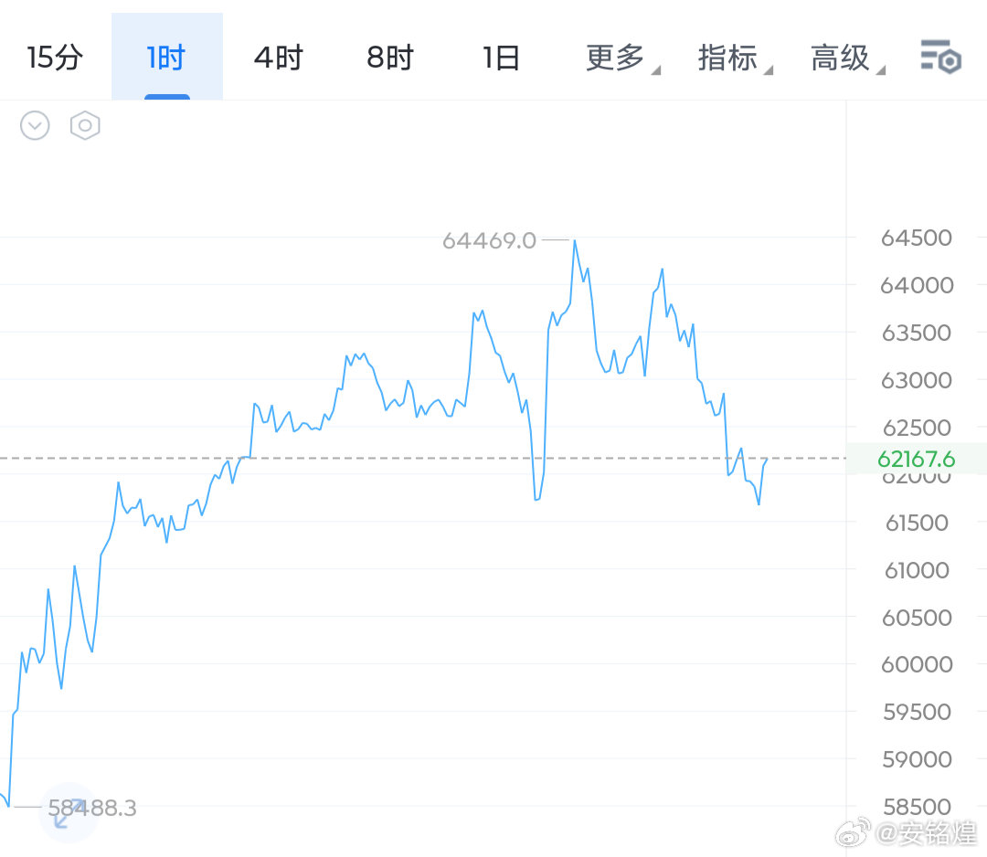Switch to the 4时 timeframe
Image resolution: width=987 pixels, height=857 pixels.
[x=278, y=58]
